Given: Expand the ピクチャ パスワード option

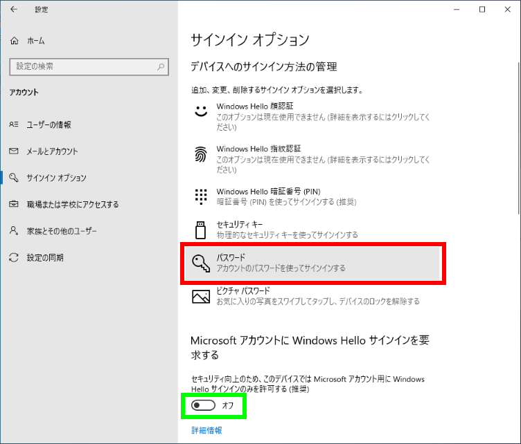Looking at the screenshot, I should coord(312,296).
